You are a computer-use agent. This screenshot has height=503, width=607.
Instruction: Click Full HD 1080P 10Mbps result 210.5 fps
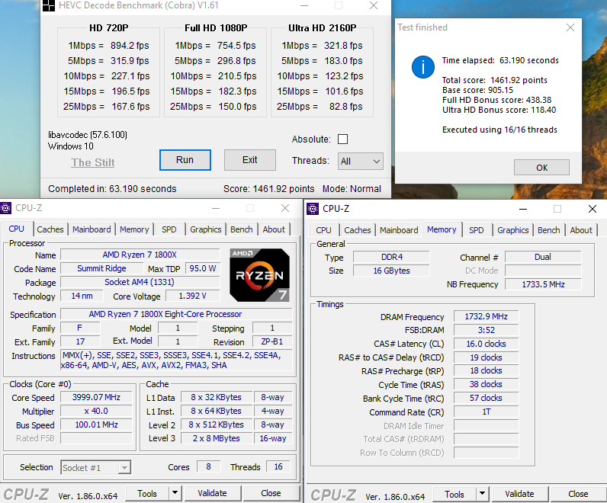(x=237, y=76)
